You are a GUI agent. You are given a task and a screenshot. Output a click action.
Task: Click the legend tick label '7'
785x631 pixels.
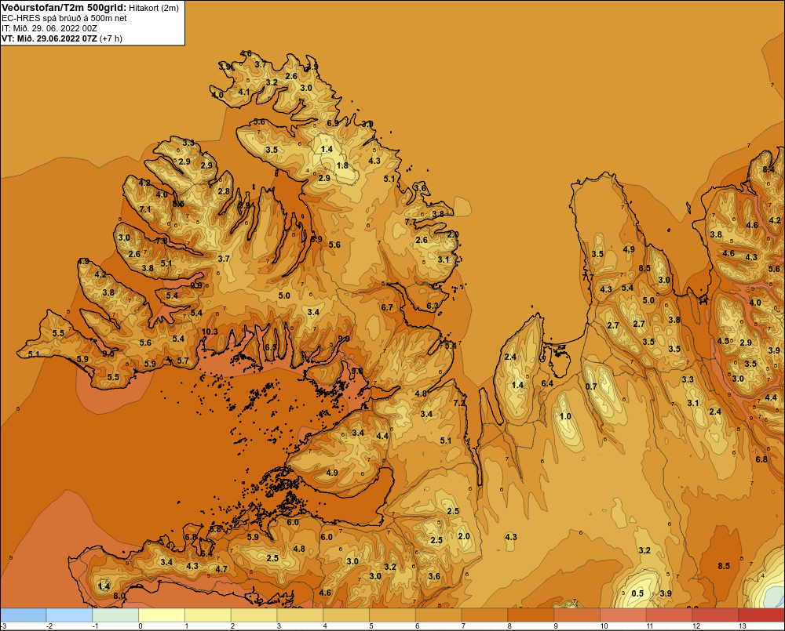tap(464, 626)
